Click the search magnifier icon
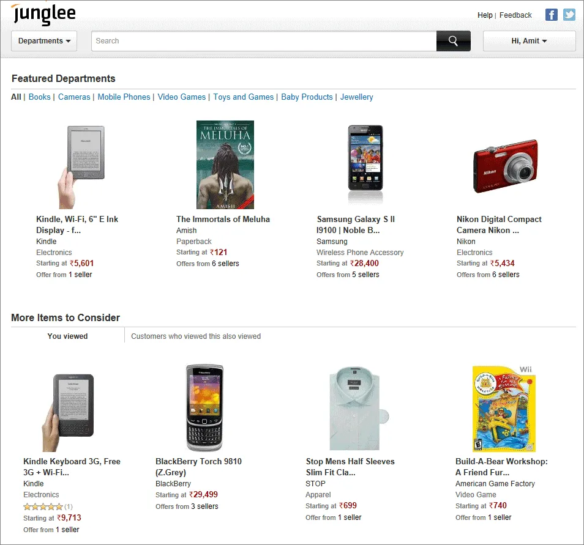The image size is (584, 545). [x=452, y=40]
